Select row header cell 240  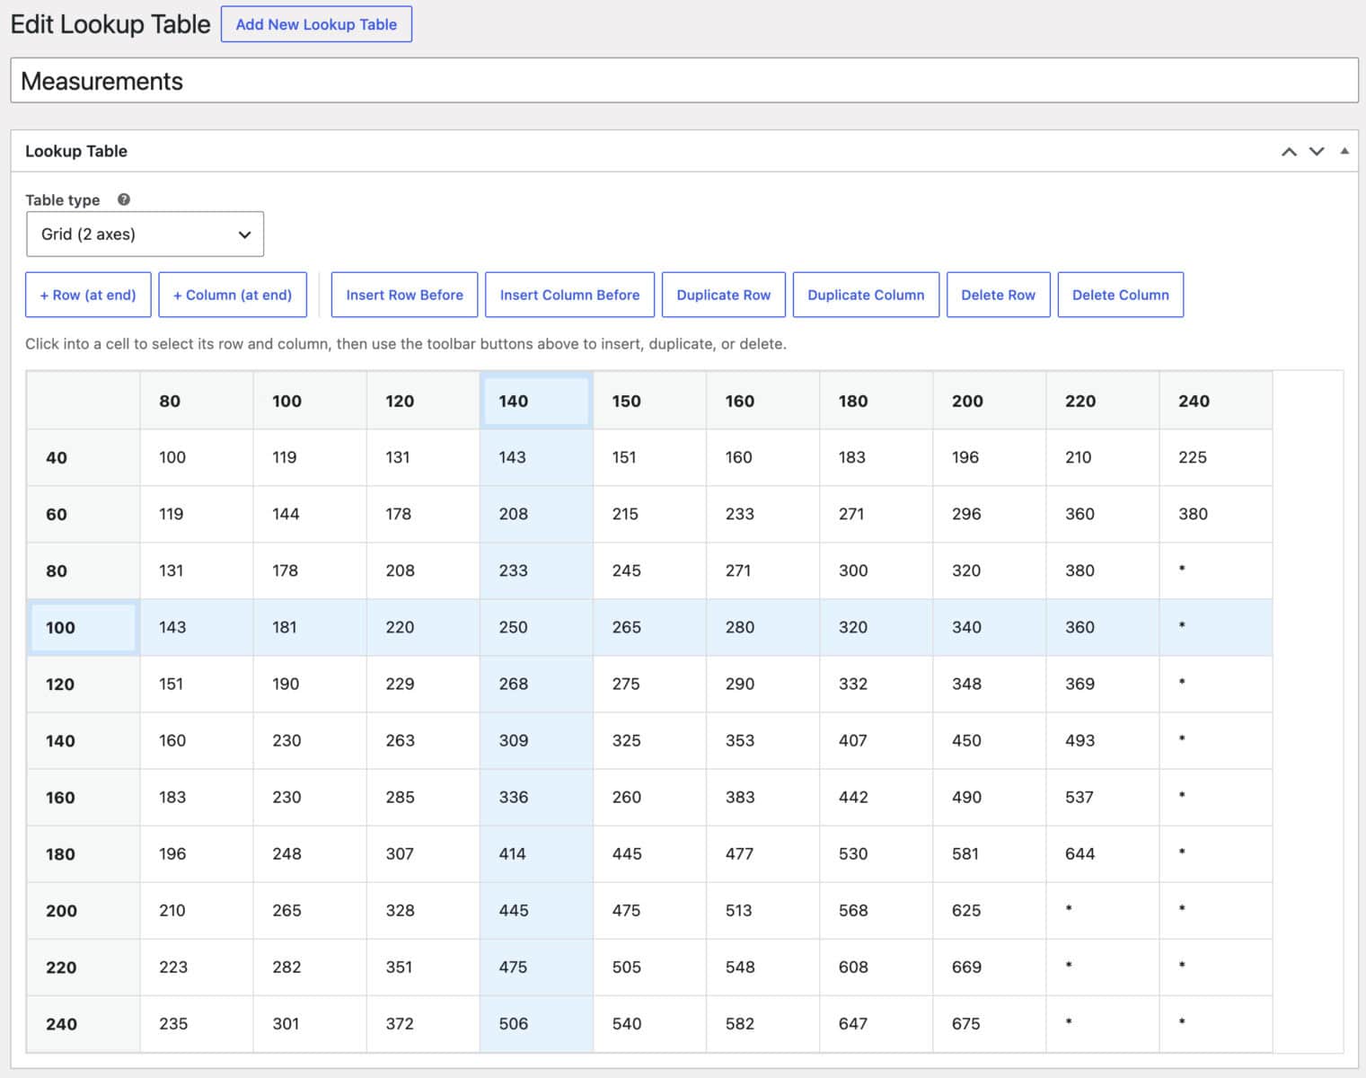[x=84, y=1023]
